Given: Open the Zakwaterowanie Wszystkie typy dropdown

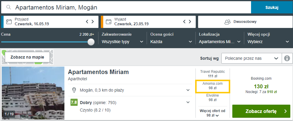Looking at the screenshot, I should (123, 42).
